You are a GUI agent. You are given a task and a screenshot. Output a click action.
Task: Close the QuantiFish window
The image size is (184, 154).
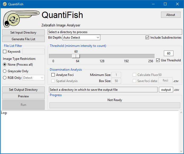pos(177,4)
